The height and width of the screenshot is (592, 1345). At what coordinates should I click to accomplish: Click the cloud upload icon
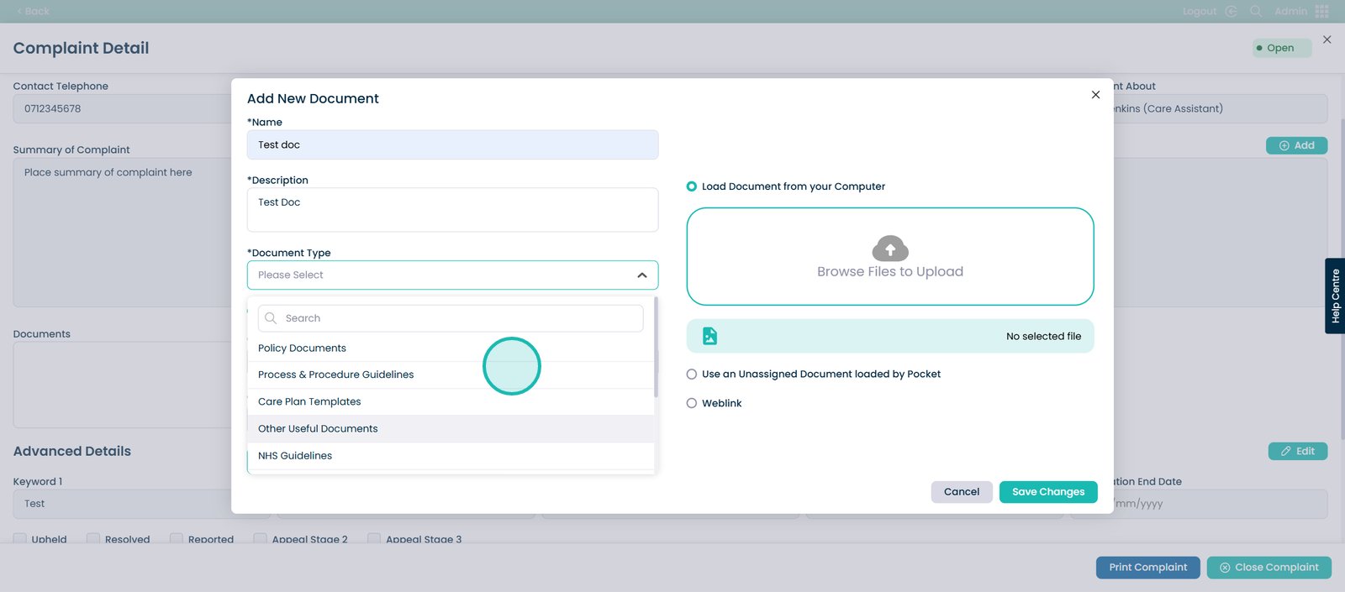pos(890,249)
